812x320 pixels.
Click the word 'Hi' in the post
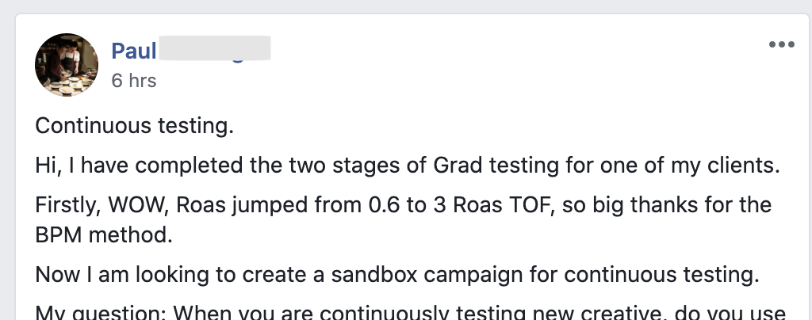[x=45, y=166]
